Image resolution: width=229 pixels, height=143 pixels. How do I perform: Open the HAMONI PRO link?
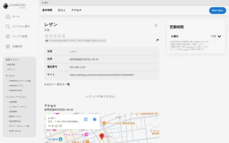(15, 90)
